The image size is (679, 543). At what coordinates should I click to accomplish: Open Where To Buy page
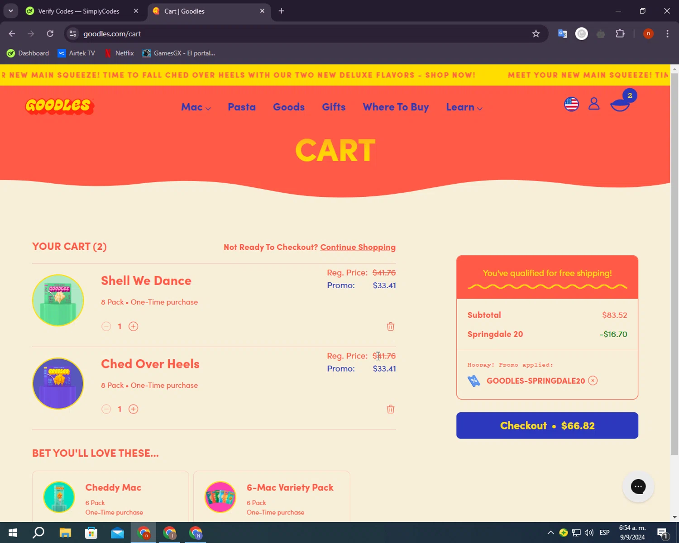click(396, 107)
